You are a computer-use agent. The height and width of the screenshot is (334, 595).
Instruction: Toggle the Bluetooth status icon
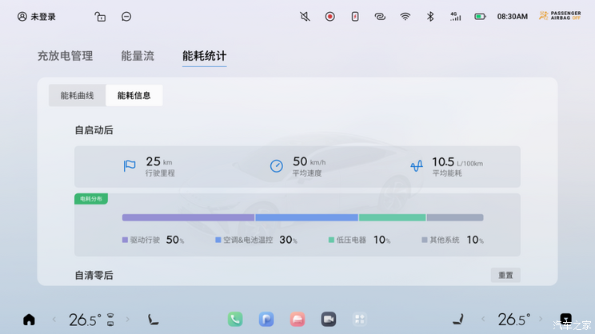(429, 17)
